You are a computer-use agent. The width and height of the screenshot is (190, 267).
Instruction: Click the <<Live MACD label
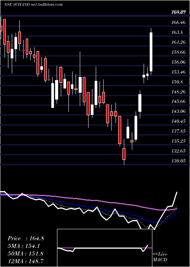(x=160, y=257)
